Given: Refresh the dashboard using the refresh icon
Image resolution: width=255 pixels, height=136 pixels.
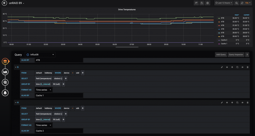Looking at the screenshot, I should 242,3.
